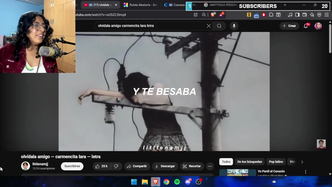This screenshot has width=332, height=187.
Task: Open File Explorer from taskbar
Action: tap(145, 182)
